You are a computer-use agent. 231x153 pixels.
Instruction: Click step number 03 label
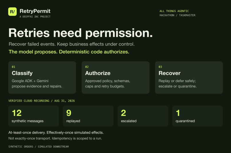pos(160,67)
